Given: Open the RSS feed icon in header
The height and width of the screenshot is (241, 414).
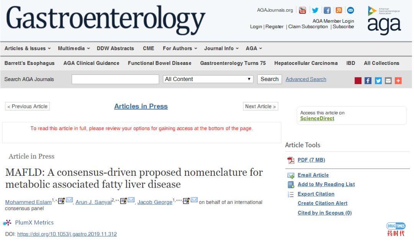Looking at the screenshot, I should [338, 10].
